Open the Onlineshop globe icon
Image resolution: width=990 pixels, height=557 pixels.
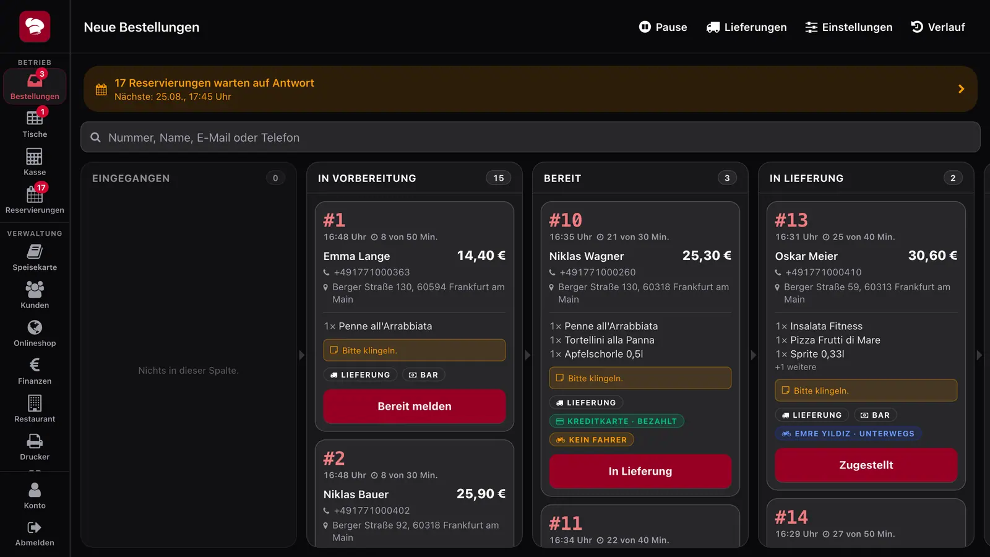pos(35,327)
